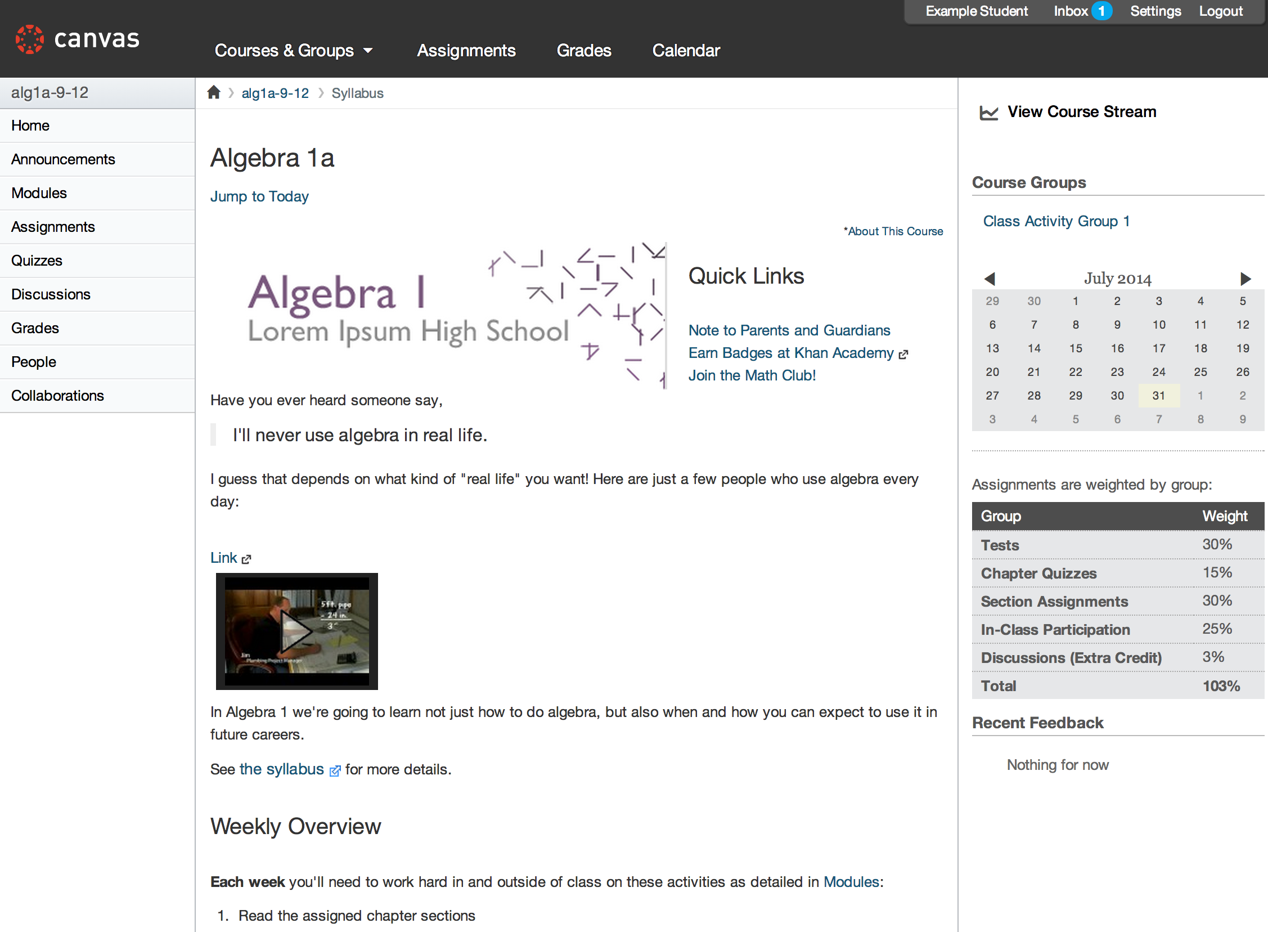The image size is (1268, 932).
Task: Select July 10 in the calendar
Action: 1159,325
